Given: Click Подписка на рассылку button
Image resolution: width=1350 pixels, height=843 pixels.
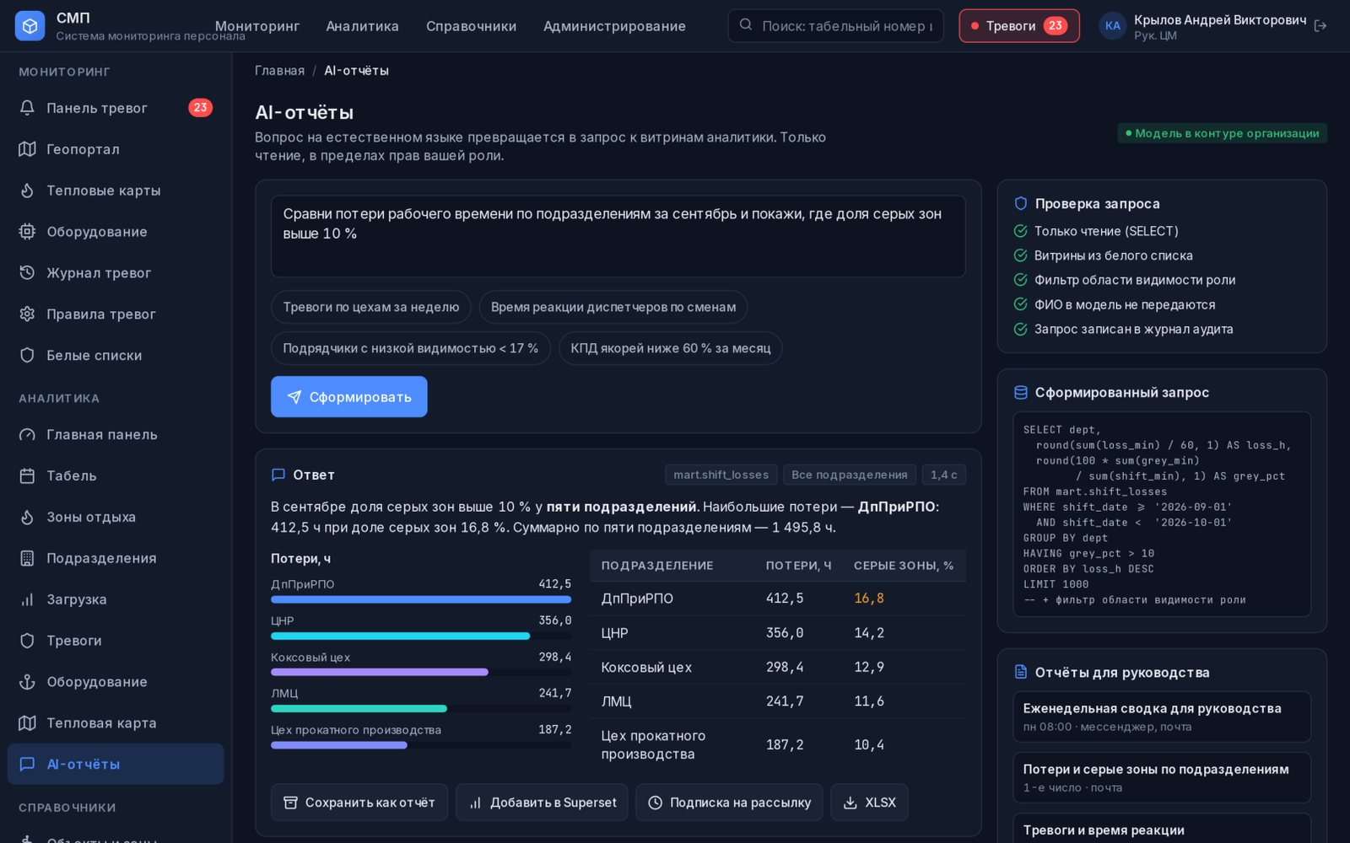Looking at the screenshot, I should pyautogui.click(x=729, y=803).
